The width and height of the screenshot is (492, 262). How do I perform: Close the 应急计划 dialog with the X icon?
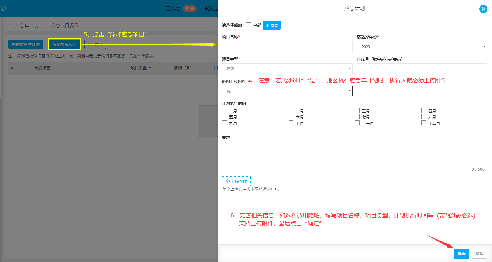click(483, 9)
